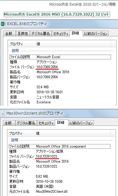
Task: Select 元のファイル名 value Mso30Win32Client.dll
Action: click(x=52, y=192)
